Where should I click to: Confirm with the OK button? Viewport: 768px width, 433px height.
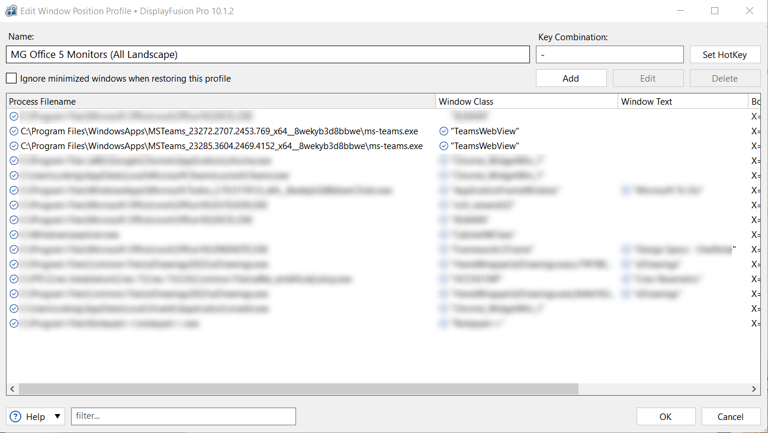[666, 416]
